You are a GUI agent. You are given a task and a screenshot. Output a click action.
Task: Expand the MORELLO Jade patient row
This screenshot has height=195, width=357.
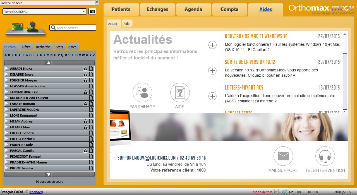[x=7, y=145]
